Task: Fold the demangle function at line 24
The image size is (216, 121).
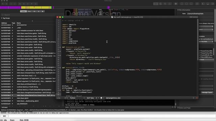Action: (x=60, y=68)
